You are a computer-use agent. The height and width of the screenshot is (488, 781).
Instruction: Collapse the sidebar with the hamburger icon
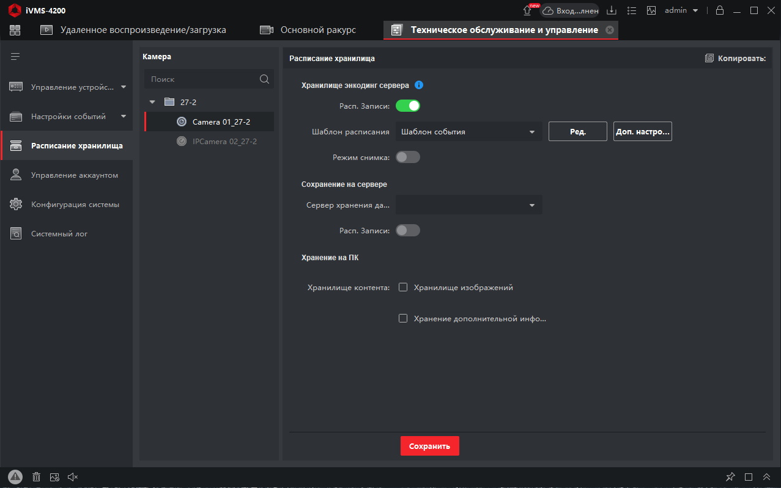(x=15, y=57)
